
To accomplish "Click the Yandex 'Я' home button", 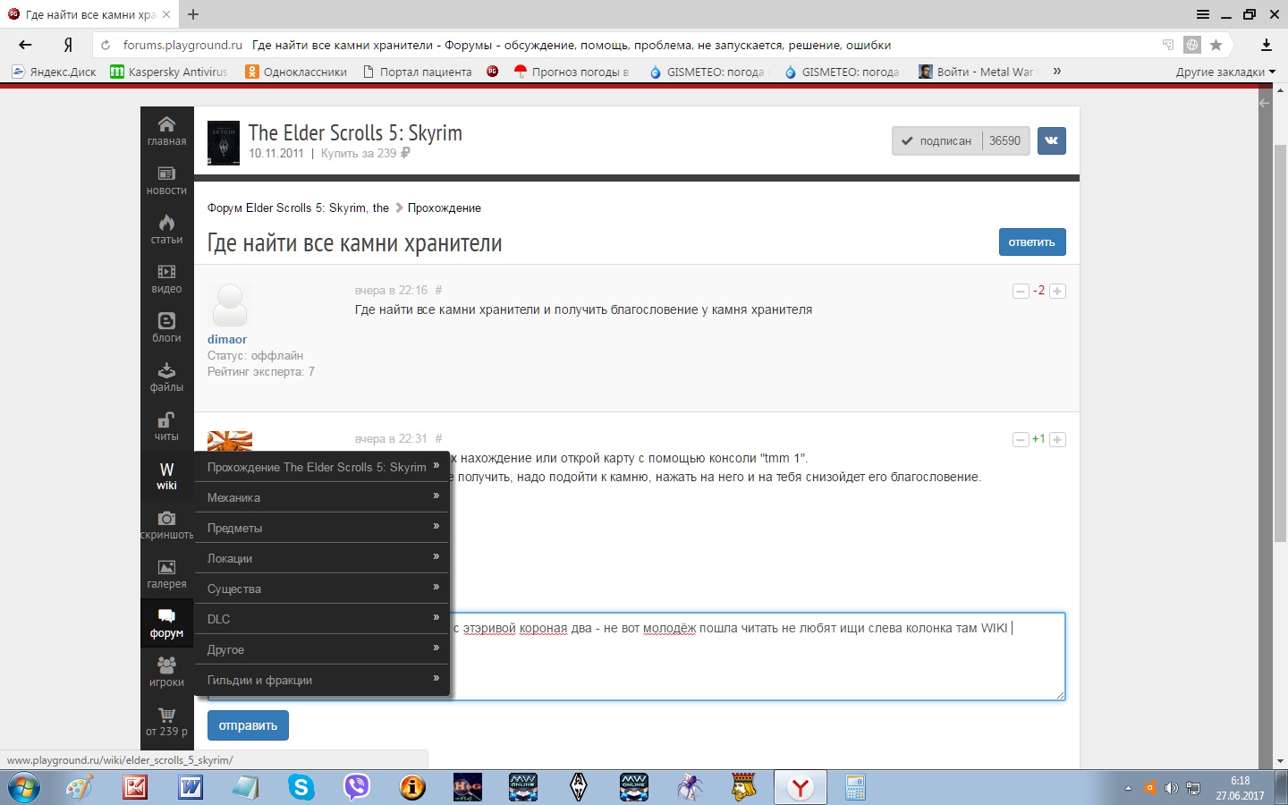I will [x=68, y=45].
